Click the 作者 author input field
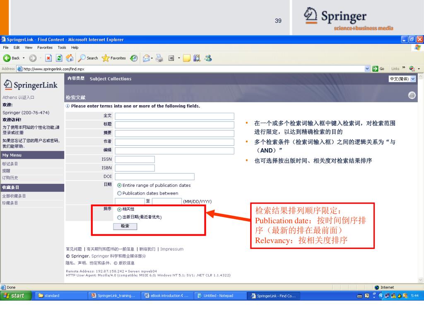The image size is (424, 318). click(174, 142)
